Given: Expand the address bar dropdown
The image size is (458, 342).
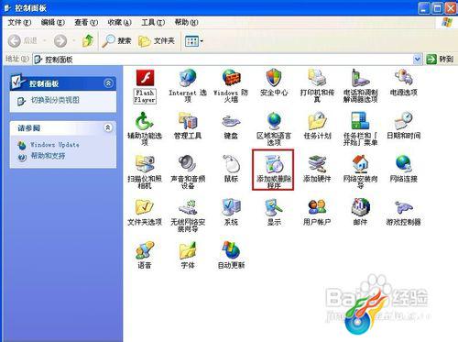Looking at the screenshot, I should [x=418, y=60].
